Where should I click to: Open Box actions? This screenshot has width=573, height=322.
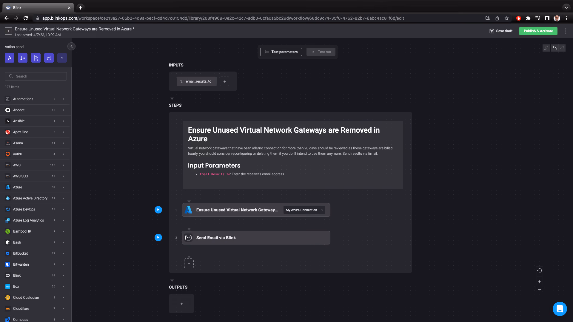point(35,287)
